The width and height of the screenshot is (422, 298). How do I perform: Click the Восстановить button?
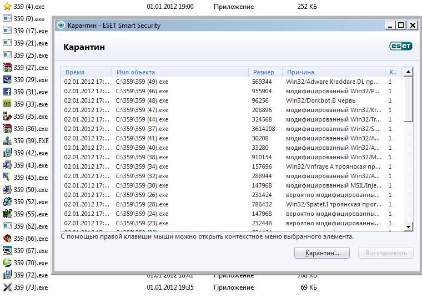[x=386, y=253]
